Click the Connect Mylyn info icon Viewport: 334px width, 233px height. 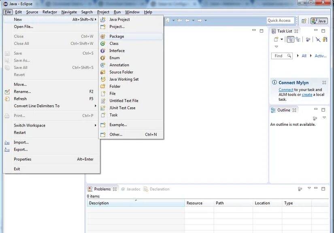click(274, 83)
